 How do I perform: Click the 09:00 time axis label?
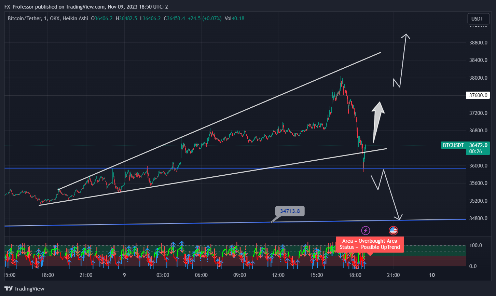tap(239, 275)
